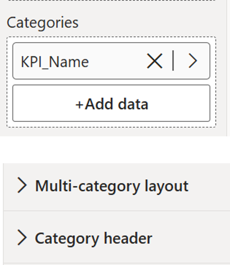Screen dimensions: 230x265
Task: Remove KPI_Name using the X icon
Action: pos(154,61)
